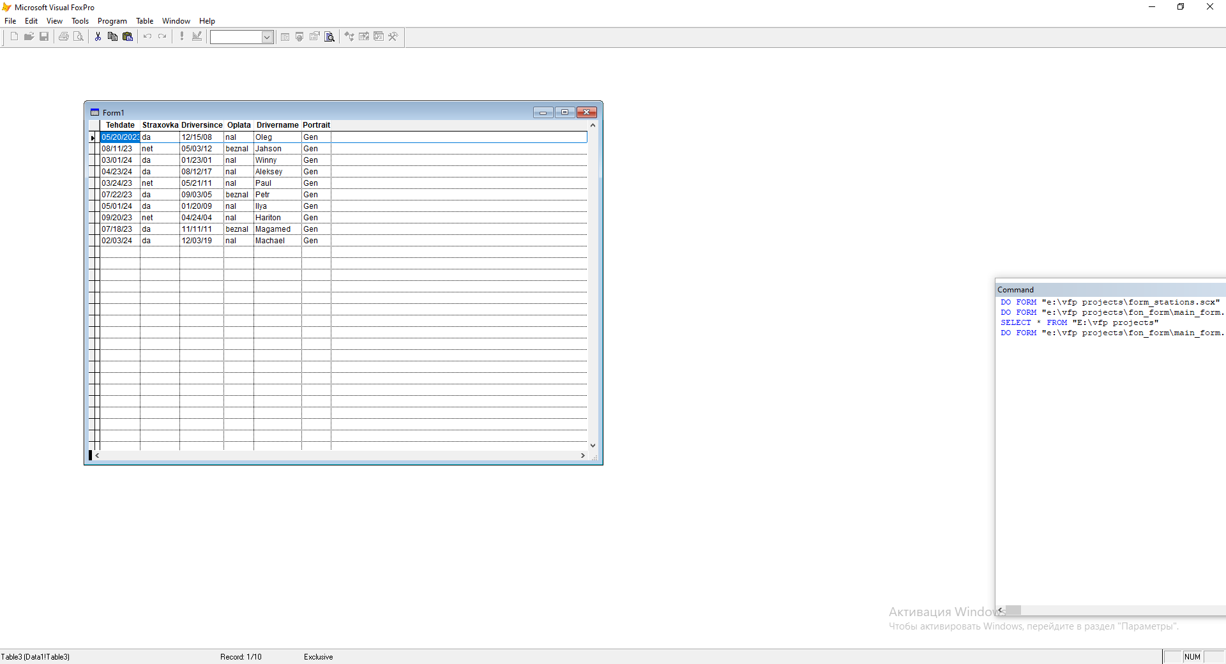The height and width of the screenshot is (664, 1226).
Task: Maximize the Form1 window
Action: (564, 112)
